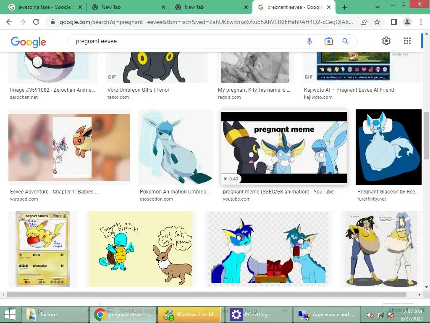Reload the current page

coord(36,22)
